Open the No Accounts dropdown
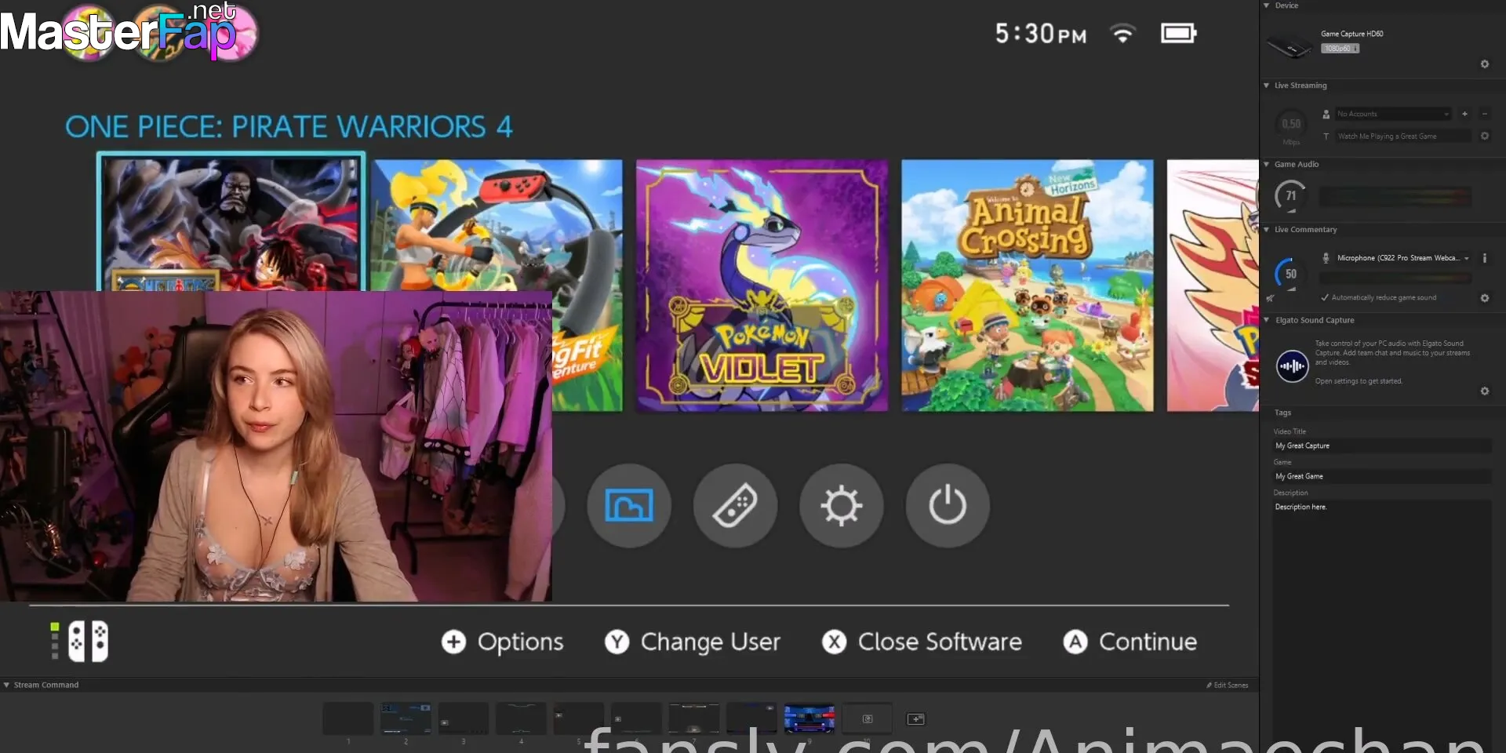 click(1393, 115)
